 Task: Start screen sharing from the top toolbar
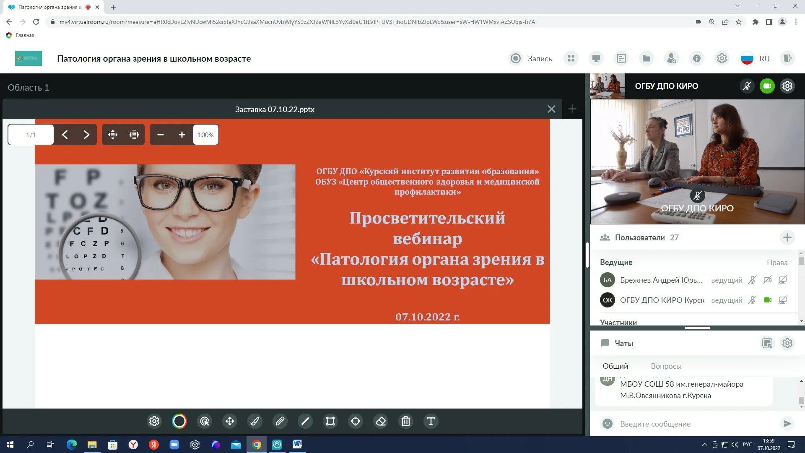coord(596,58)
